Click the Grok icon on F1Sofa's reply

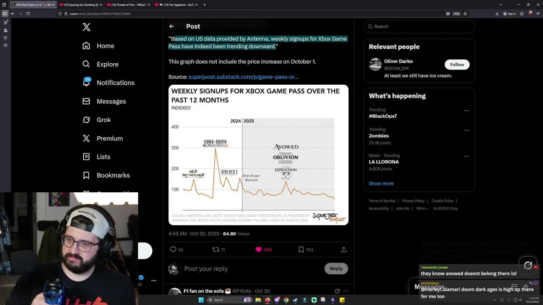pos(337,291)
